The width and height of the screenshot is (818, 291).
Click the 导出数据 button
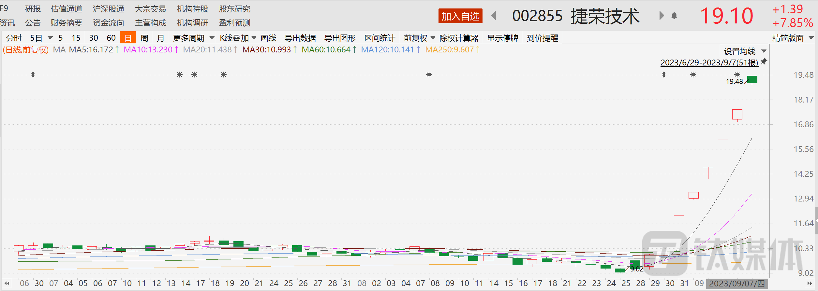pos(300,38)
